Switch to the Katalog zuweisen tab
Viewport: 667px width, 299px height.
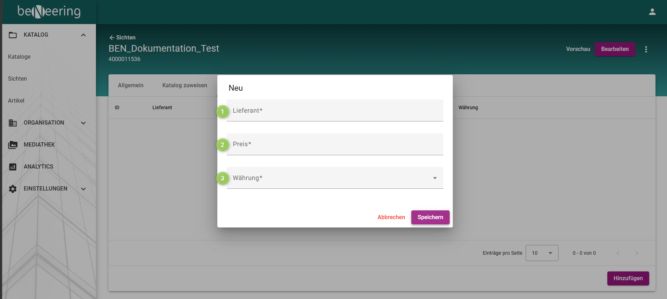(x=185, y=85)
